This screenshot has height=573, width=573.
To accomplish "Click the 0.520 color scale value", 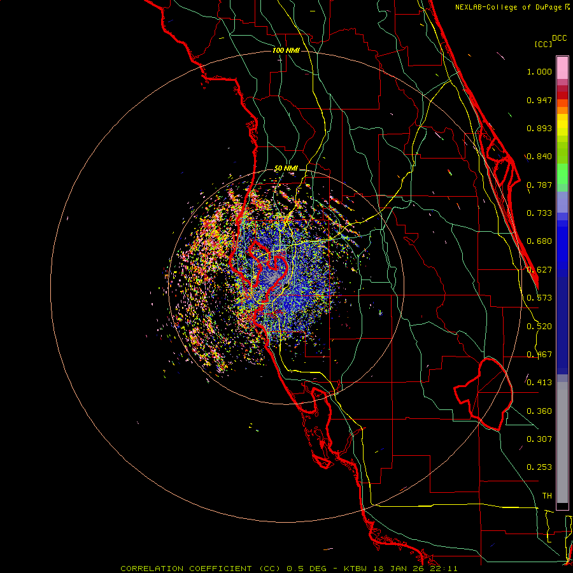I will tap(539, 327).
